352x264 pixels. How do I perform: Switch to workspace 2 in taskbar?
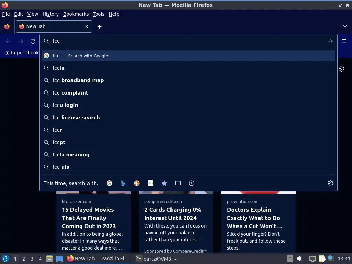(x=24, y=259)
